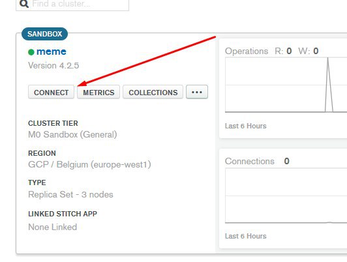
Task: Click the Connections heading
Action: point(250,161)
